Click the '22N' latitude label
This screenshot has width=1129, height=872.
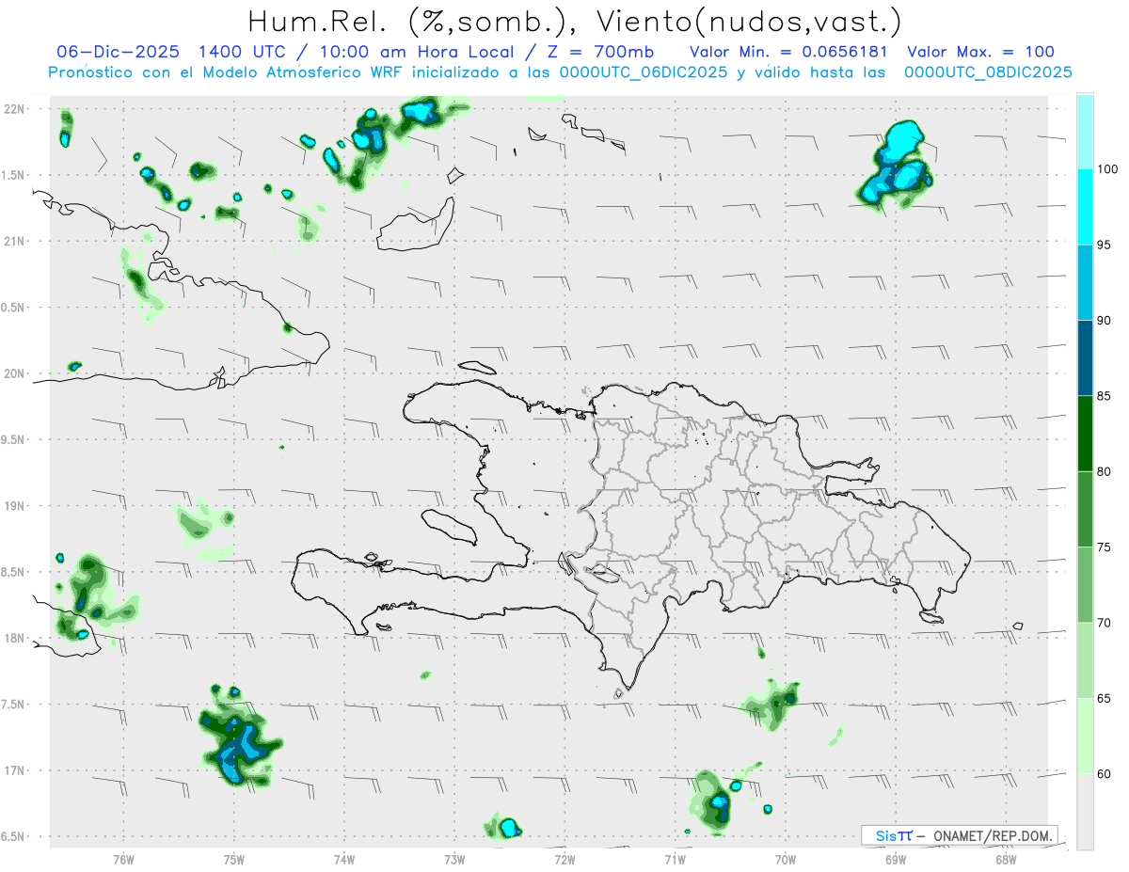point(15,109)
